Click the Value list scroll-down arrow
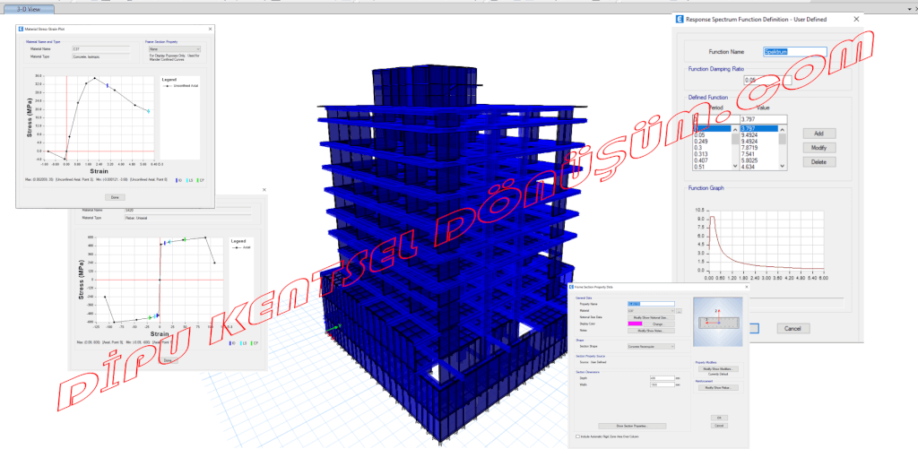This screenshot has height=449, width=918. [x=782, y=166]
